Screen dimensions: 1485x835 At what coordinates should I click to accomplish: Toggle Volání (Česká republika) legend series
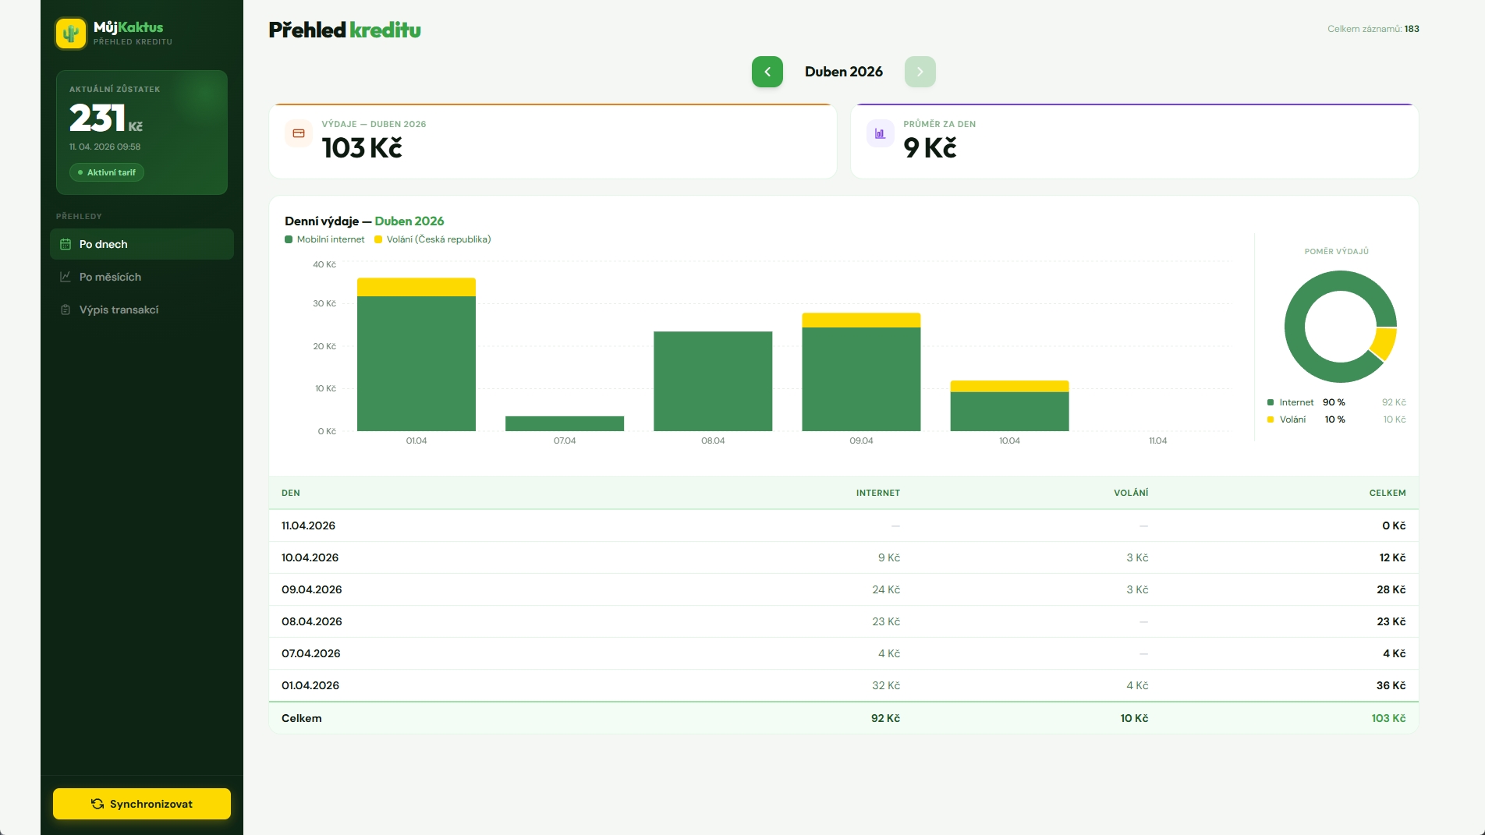click(433, 239)
